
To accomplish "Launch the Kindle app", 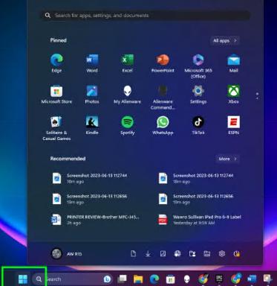I will (x=92, y=125).
